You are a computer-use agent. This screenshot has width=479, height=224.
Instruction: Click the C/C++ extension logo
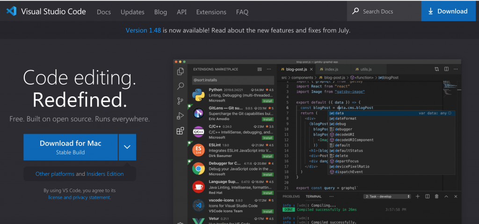tap(198, 132)
